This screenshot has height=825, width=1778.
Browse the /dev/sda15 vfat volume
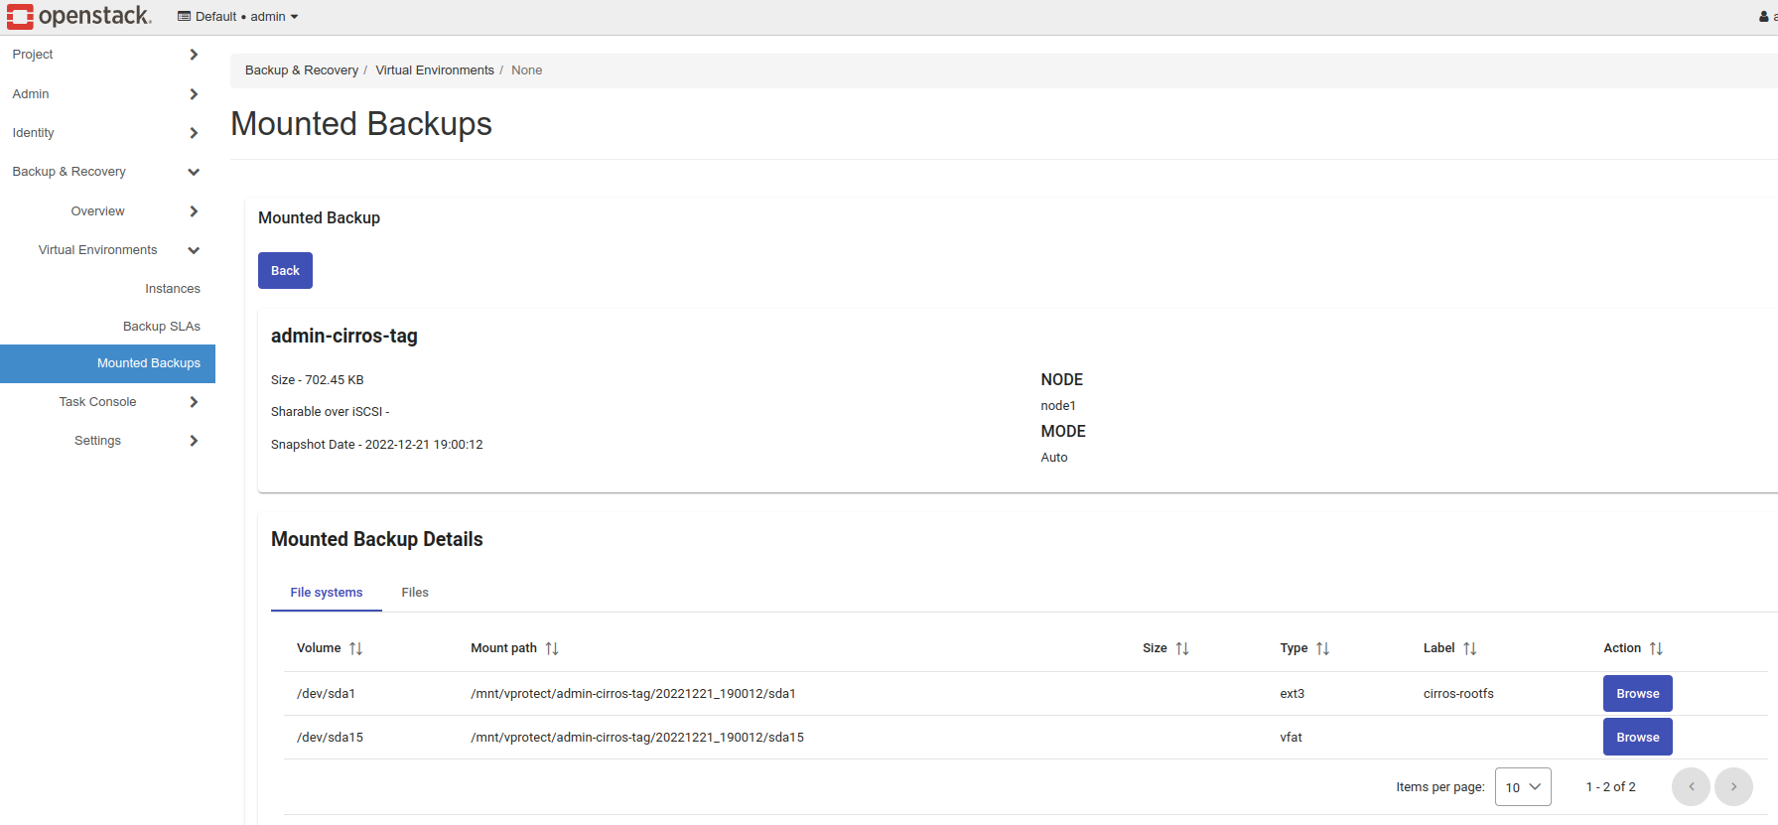[1637, 737]
